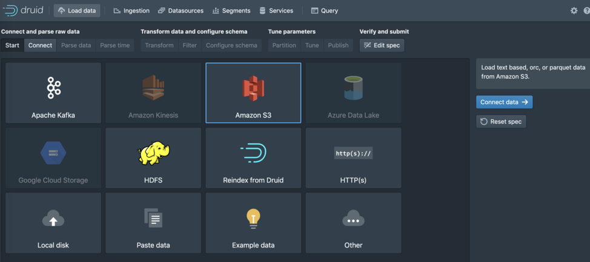
Task: Click the Azure Data Lake label
Action: coord(353,116)
